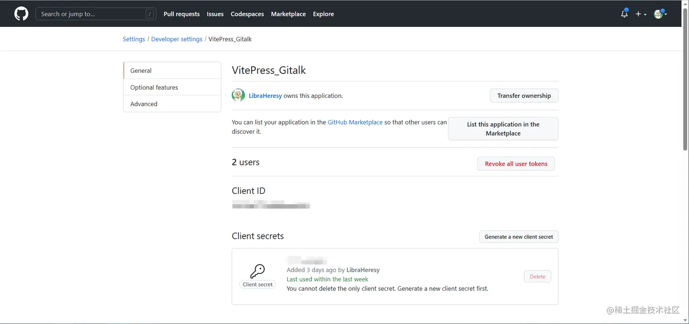Open the notifications bell
The width and height of the screenshot is (689, 324).
click(x=624, y=14)
